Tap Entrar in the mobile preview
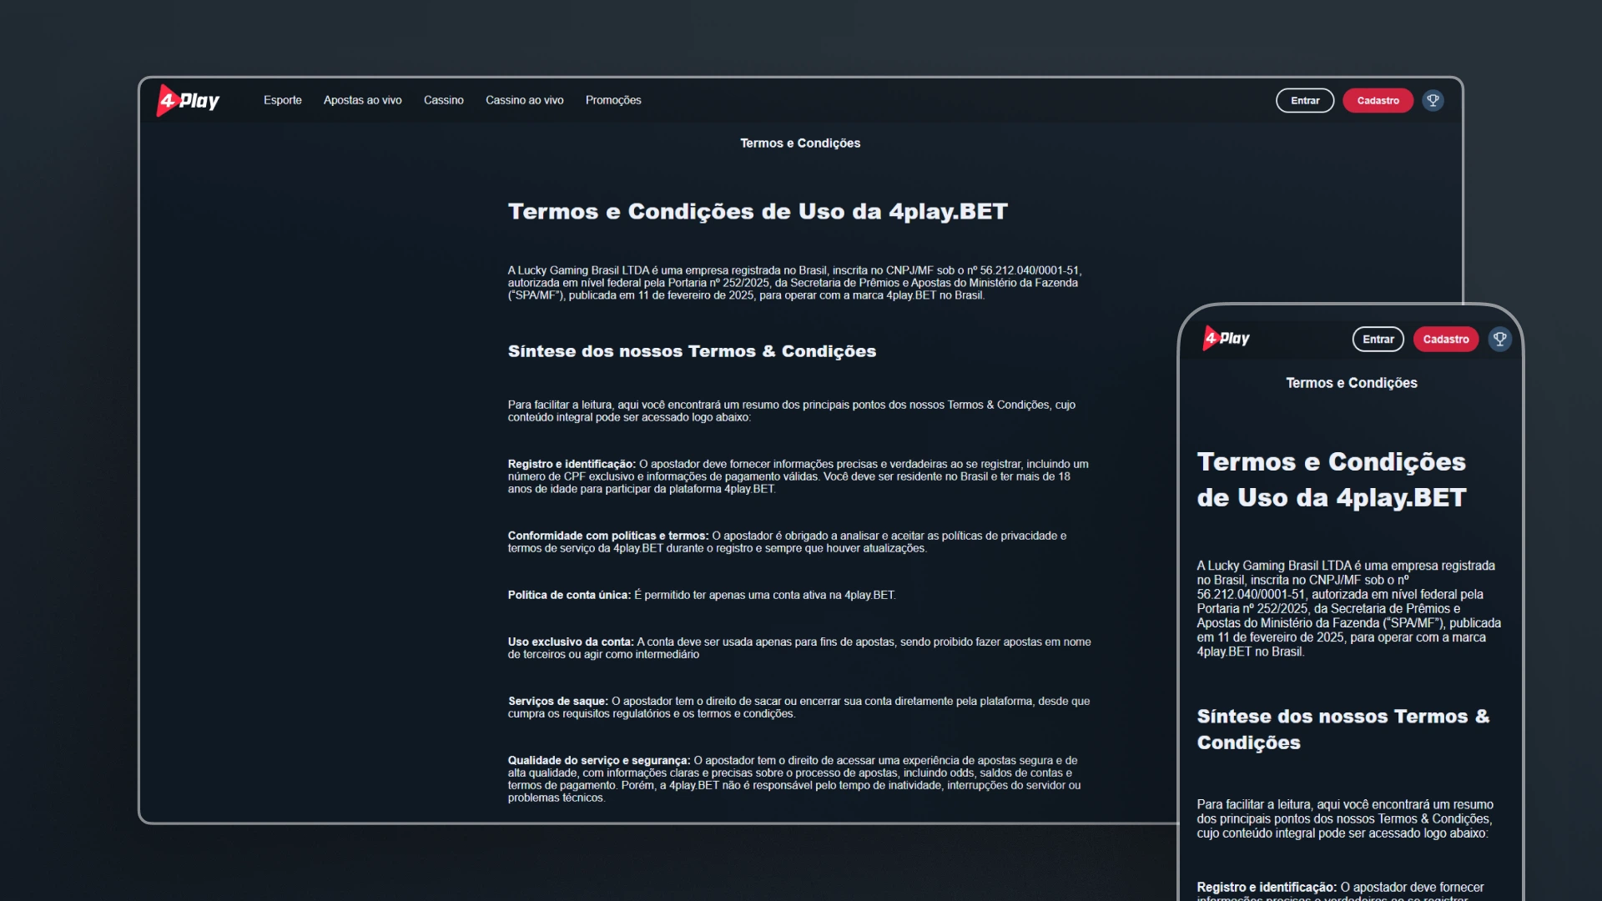This screenshot has width=1602, height=901. [1378, 340]
